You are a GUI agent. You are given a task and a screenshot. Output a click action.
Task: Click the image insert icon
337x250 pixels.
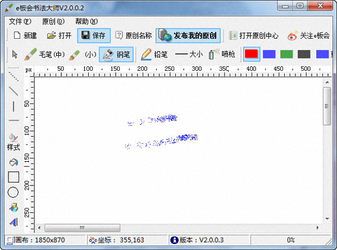(x=13, y=208)
